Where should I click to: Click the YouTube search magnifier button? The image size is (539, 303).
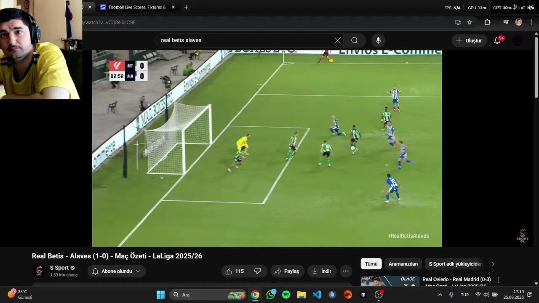[355, 40]
